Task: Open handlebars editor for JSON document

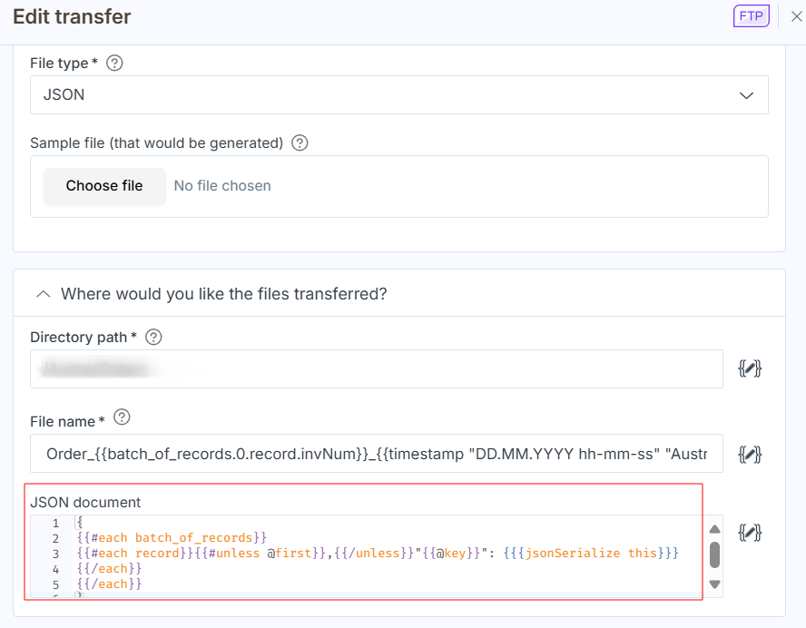Action: pos(750,532)
